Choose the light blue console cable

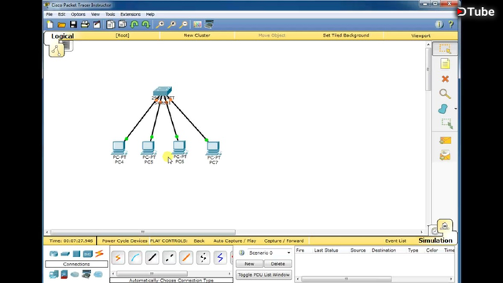(135, 258)
